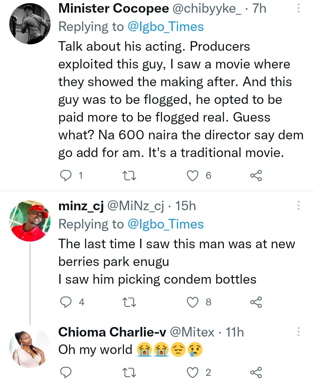Retweet Minister Cocopee's tweet
The image size is (314, 383).
point(129,176)
